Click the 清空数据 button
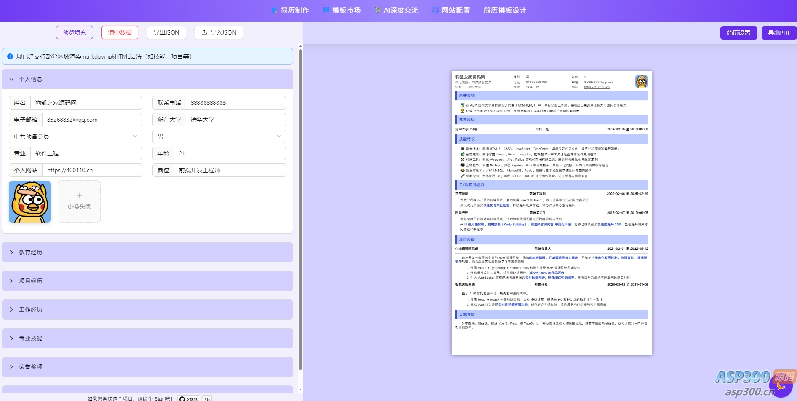This screenshot has width=797, height=401. 120,32
